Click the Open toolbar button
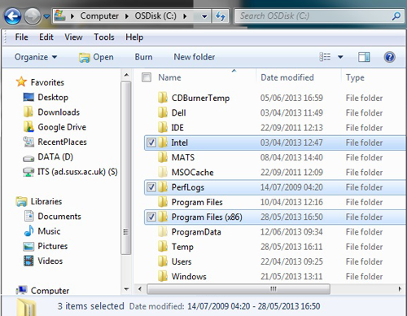This screenshot has height=316, width=407. click(x=96, y=57)
